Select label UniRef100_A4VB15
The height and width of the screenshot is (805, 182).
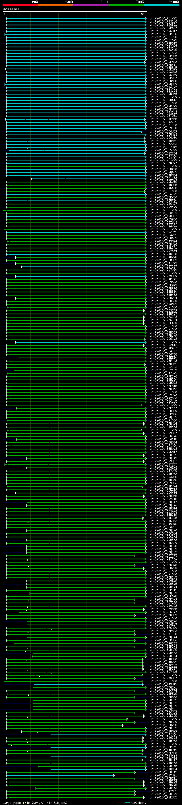(163, 684)
